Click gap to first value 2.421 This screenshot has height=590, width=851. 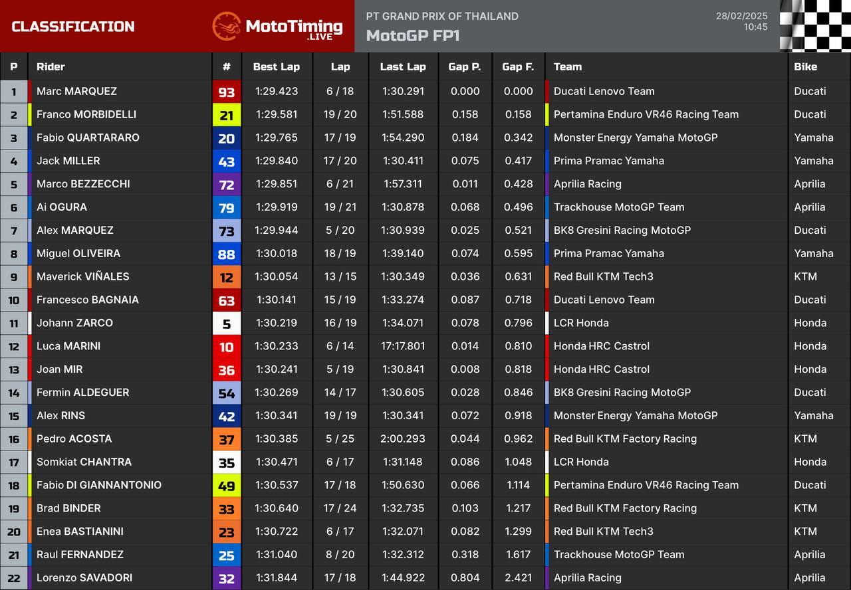[x=519, y=577]
